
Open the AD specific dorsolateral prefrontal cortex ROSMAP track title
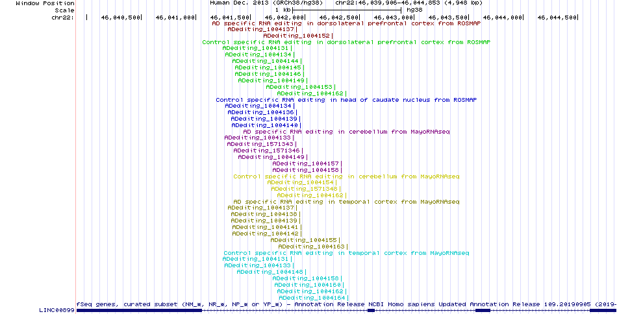346,23
